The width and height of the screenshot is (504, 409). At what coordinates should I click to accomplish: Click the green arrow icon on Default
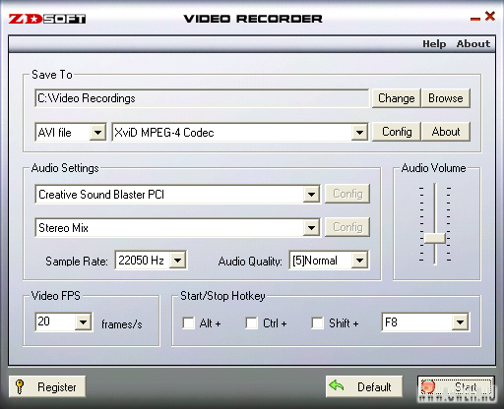pyautogui.click(x=337, y=385)
